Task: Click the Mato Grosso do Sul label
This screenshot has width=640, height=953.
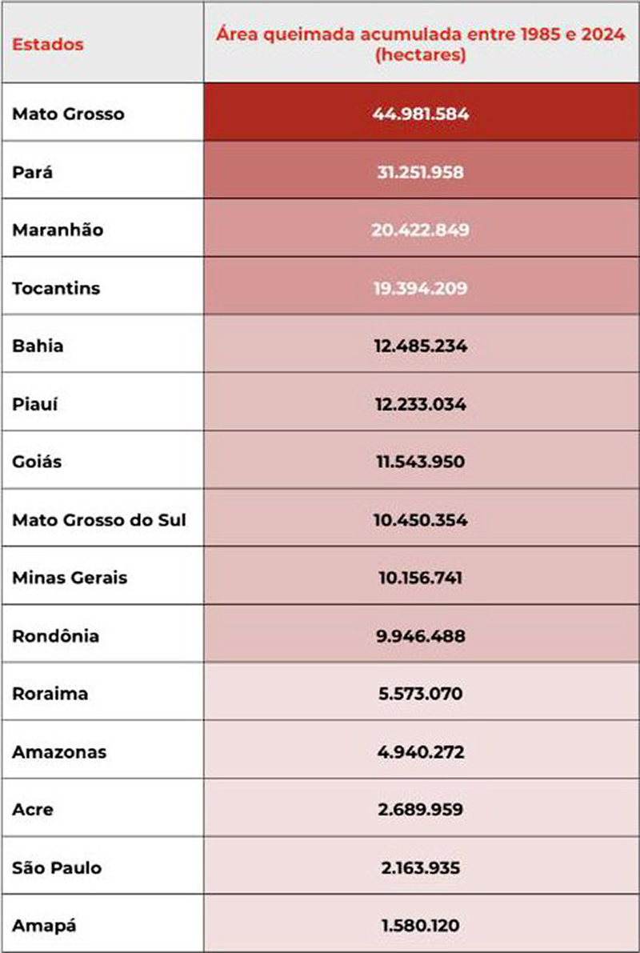Action: point(99,520)
